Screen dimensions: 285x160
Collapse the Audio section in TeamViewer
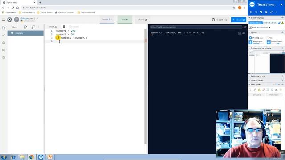tap(249, 32)
